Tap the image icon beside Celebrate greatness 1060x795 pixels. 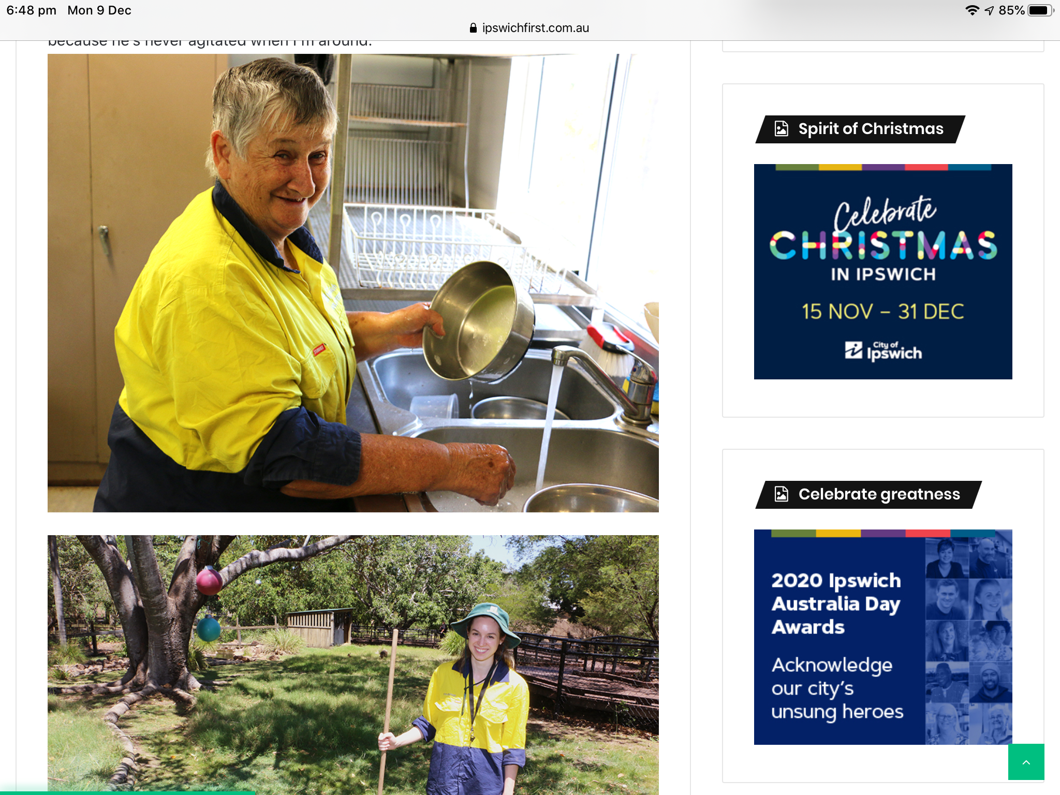tap(781, 494)
